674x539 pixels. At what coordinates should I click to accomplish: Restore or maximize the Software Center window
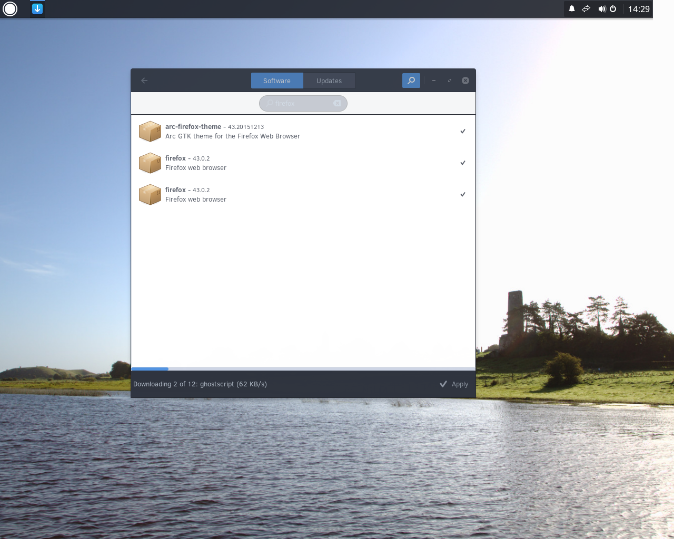point(450,81)
